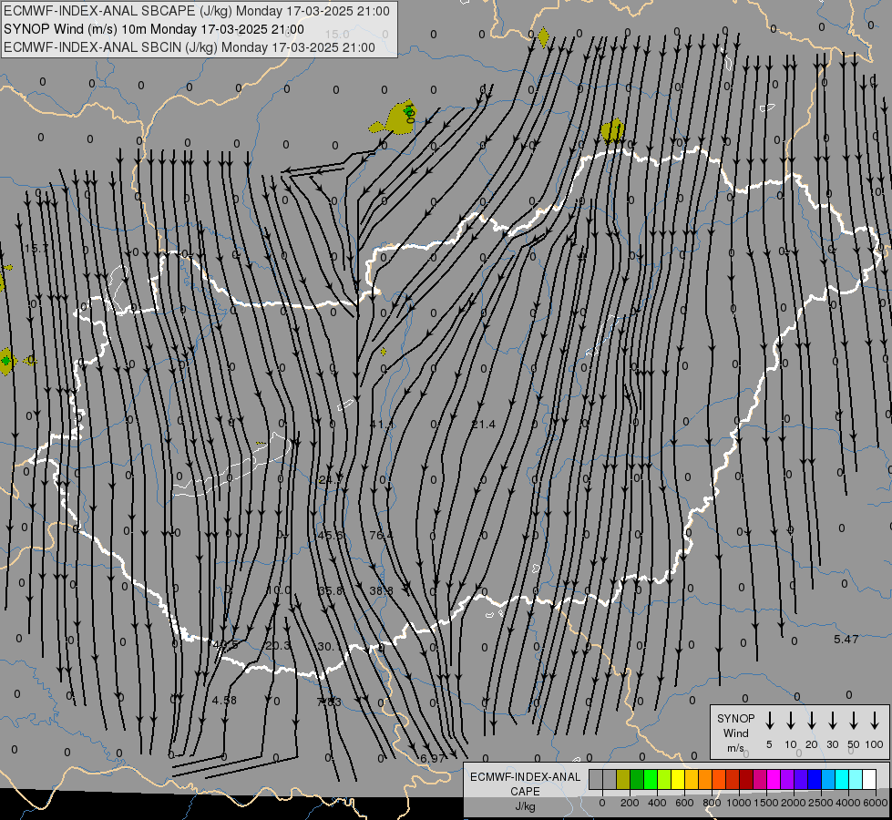Pick the dark green CAPE legend swatch
The height and width of the screenshot is (820, 892).
637,779
